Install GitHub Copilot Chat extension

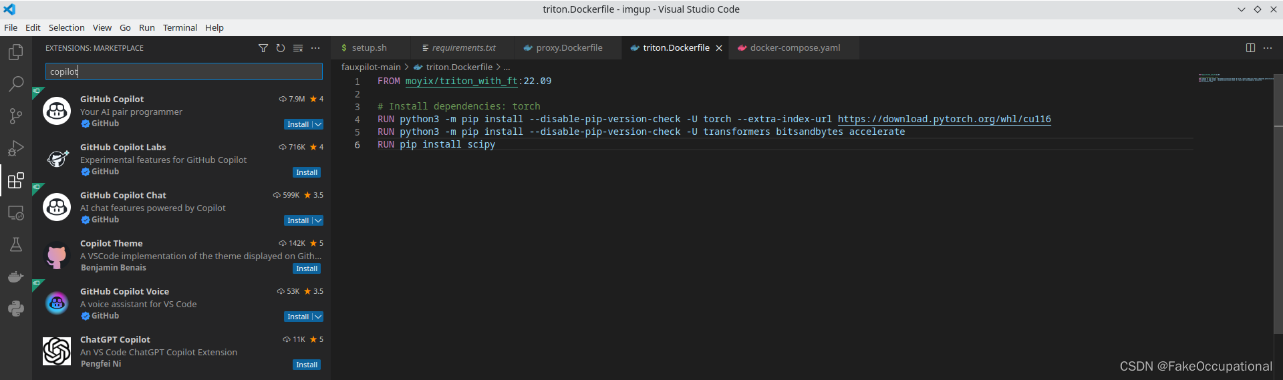(298, 220)
